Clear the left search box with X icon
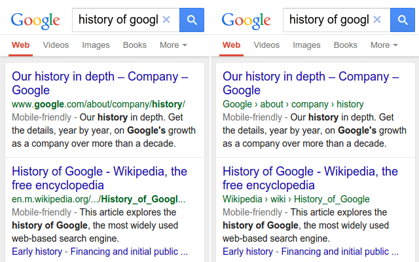The width and height of the screenshot is (419, 262). tap(166, 20)
